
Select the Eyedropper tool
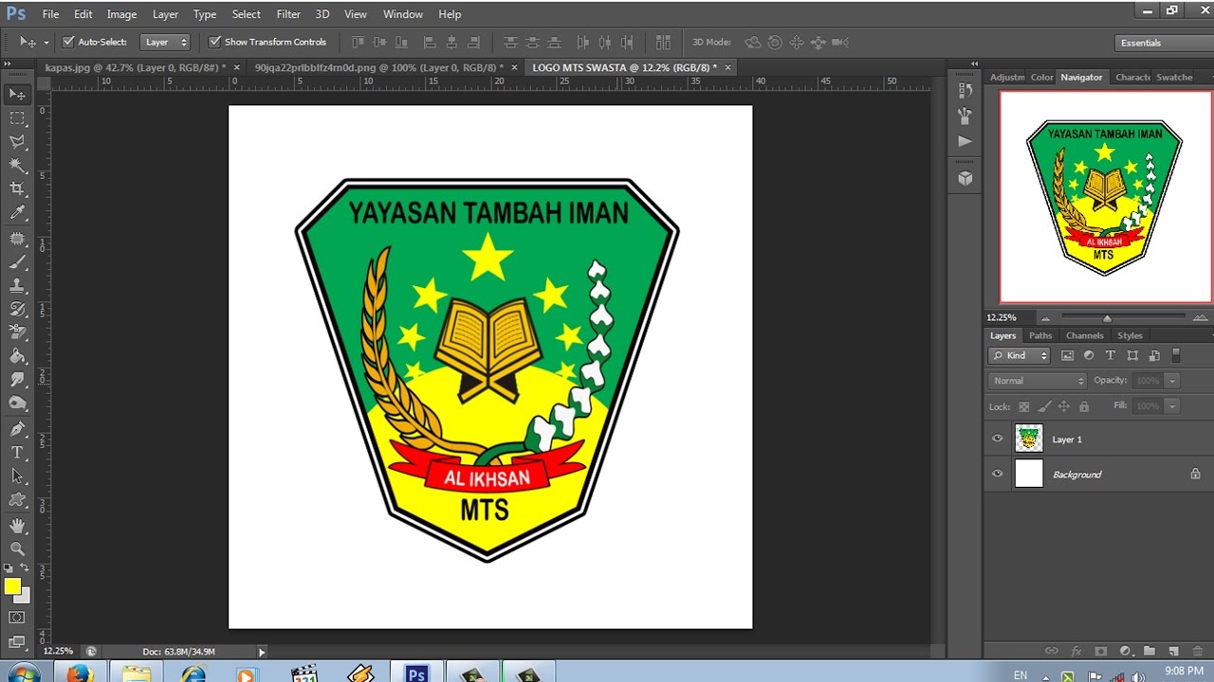(x=17, y=213)
